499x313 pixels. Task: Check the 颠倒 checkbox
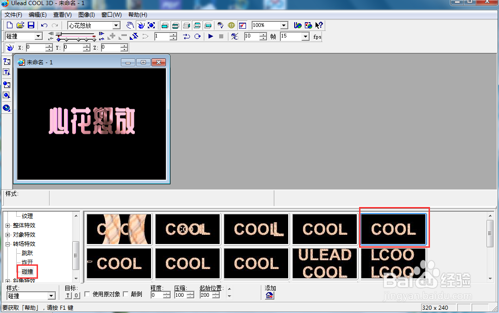pyautogui.click(x=126, y=294)
